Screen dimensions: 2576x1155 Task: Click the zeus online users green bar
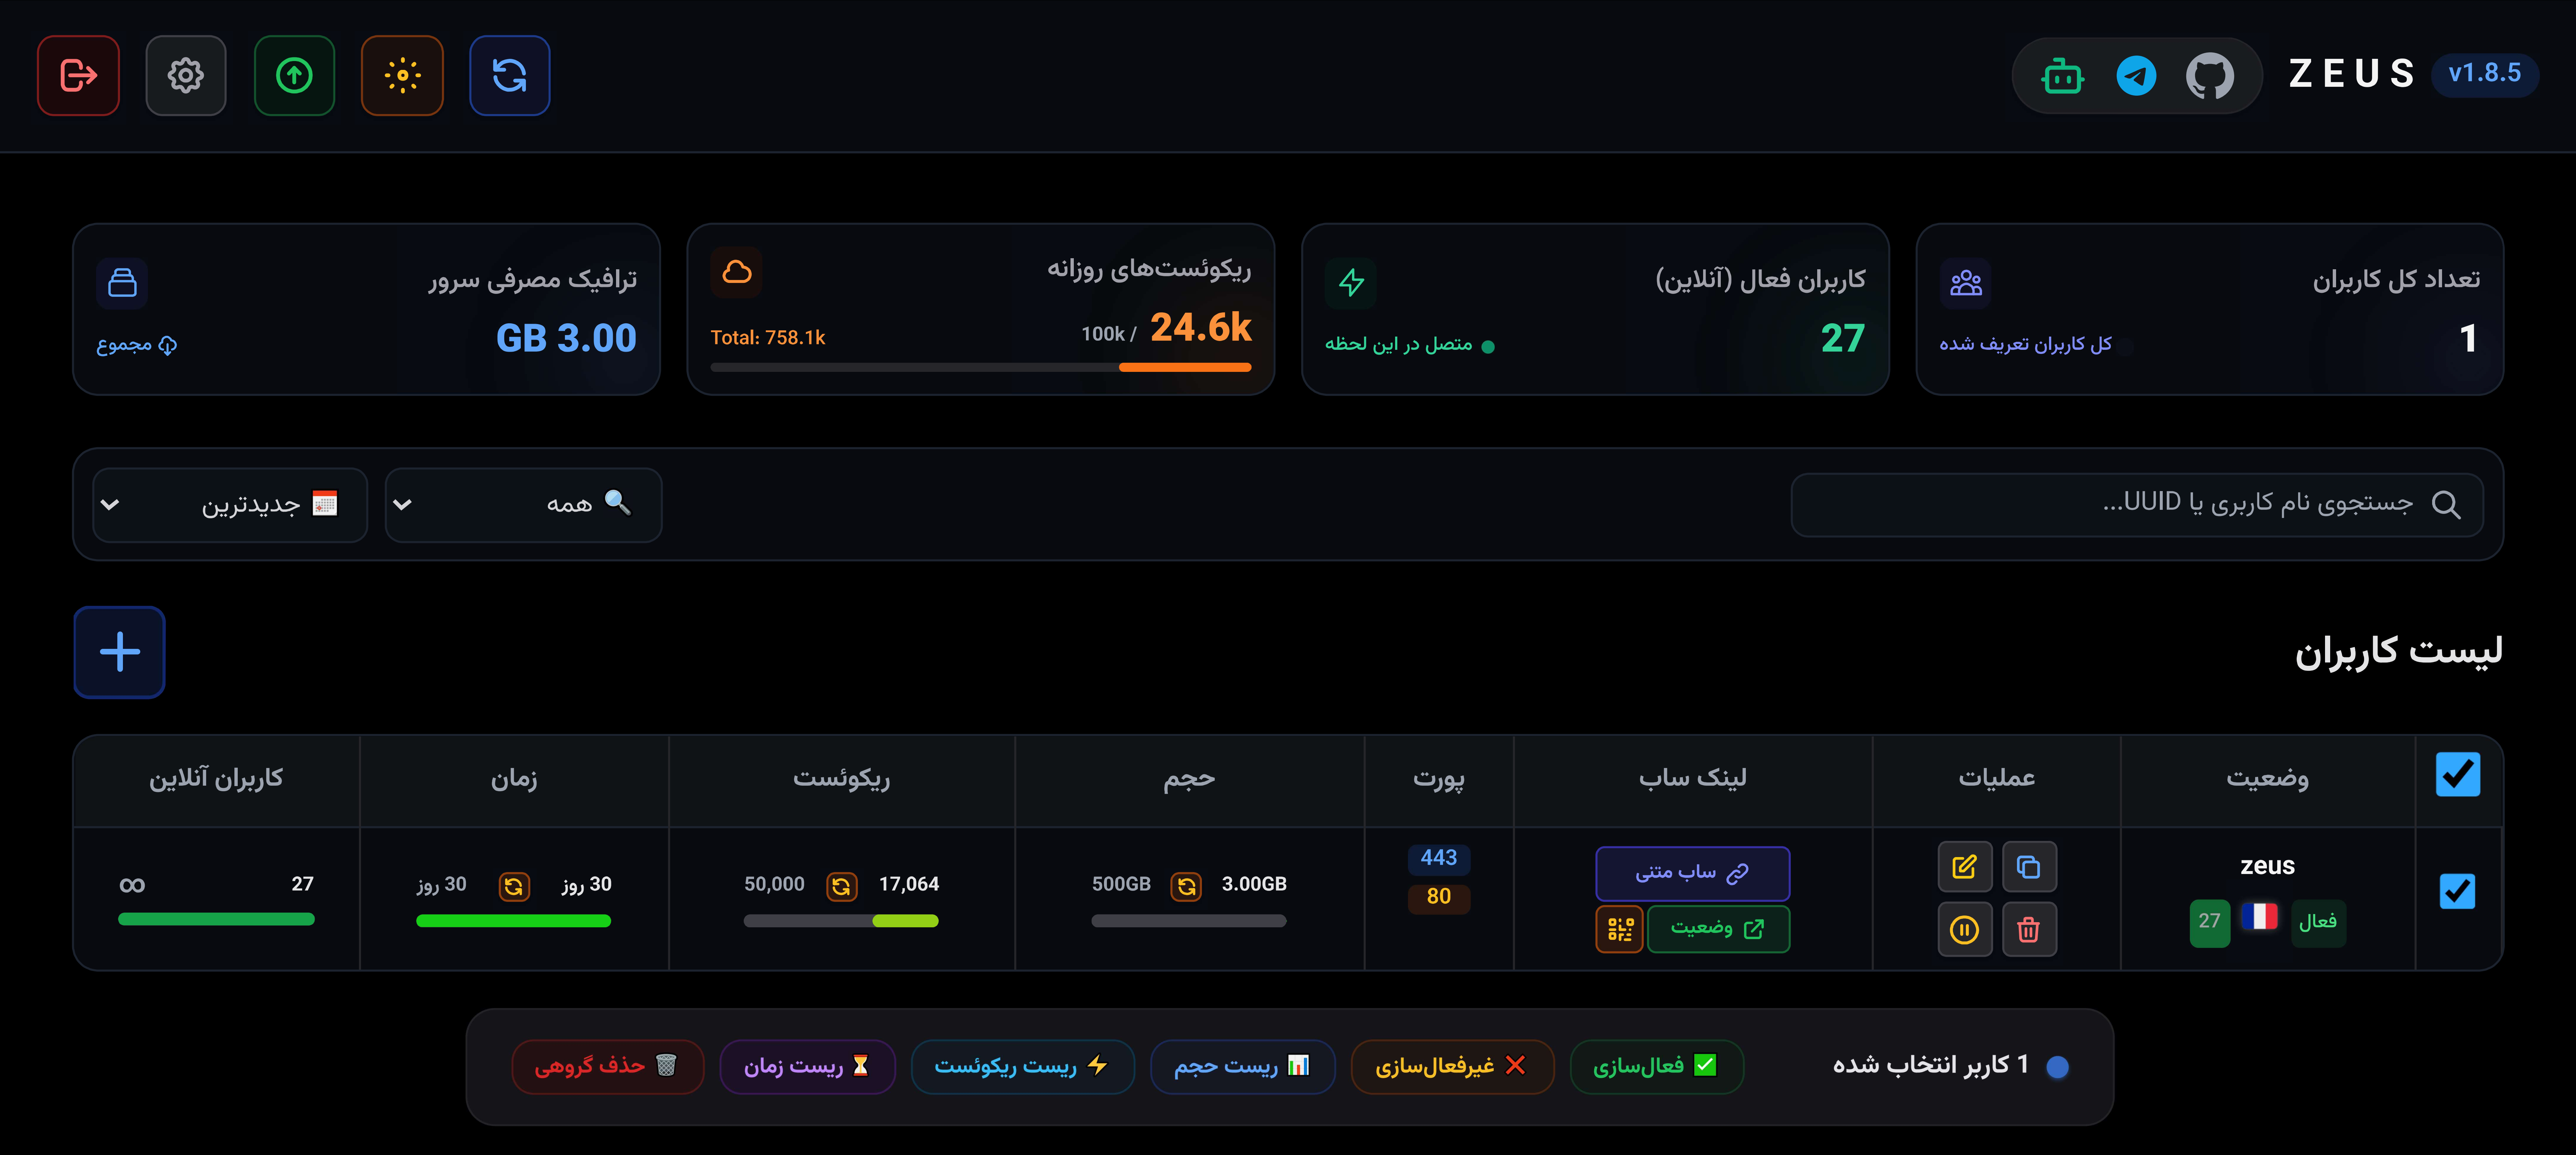pos(216,919)
